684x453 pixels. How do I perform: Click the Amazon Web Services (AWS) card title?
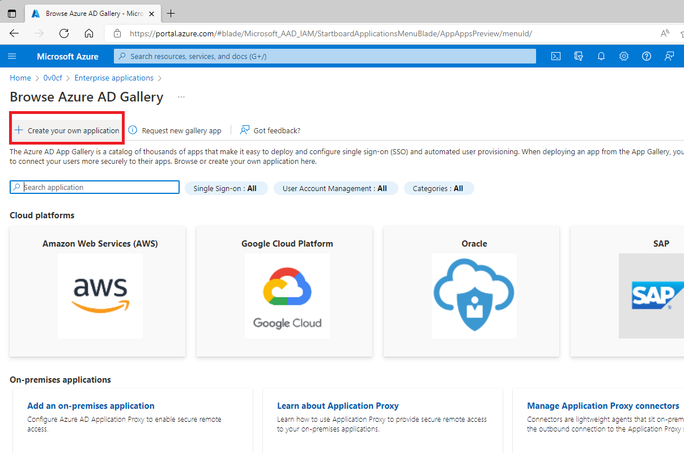100,244
